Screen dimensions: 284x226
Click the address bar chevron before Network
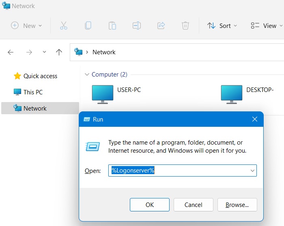click(87, 52)
